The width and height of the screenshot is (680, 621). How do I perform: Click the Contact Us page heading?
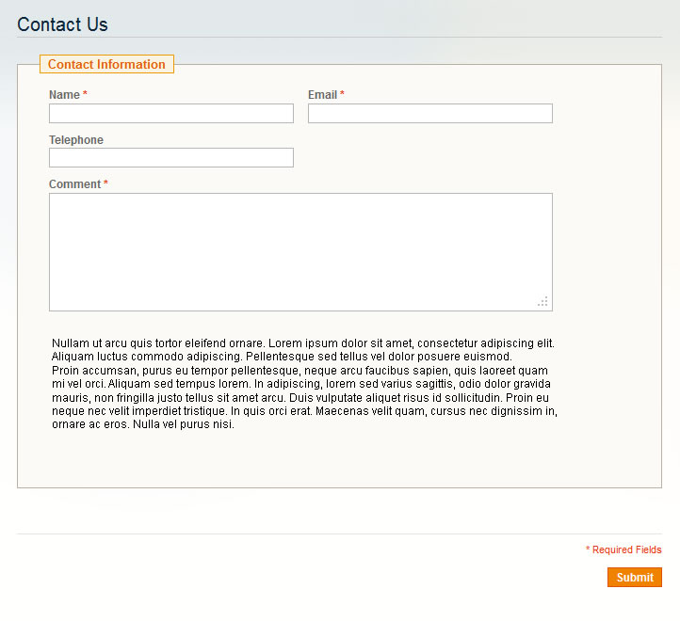click(x=62, y=25)
